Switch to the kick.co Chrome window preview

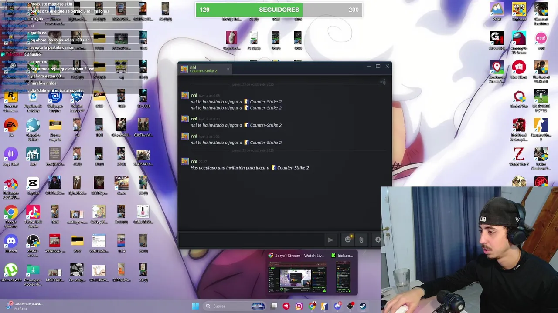(x=343, y=273)
